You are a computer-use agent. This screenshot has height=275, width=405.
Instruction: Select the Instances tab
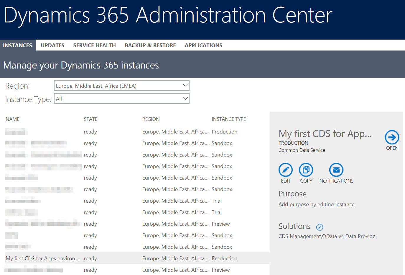[x=18, y=45]
